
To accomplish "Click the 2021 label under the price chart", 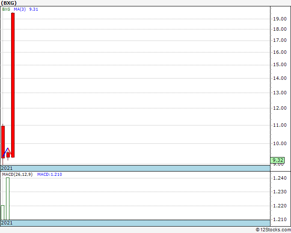I will 7,168.
